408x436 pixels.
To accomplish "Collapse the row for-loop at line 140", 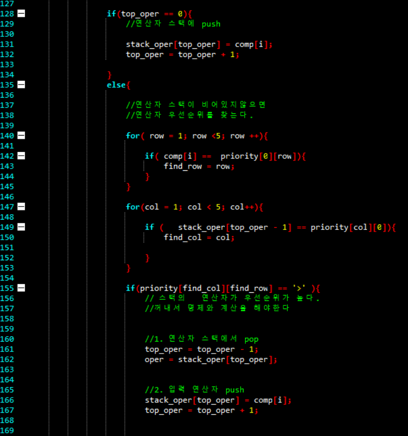I will 21,136.
